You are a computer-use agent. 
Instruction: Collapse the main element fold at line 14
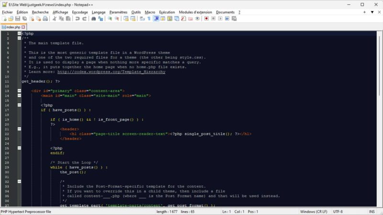(x=19, y=96)
